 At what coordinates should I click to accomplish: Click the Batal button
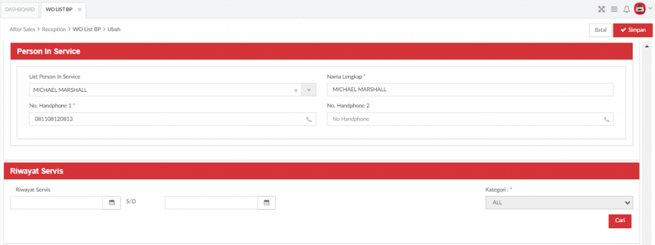pyautogui.click(x=600, y=31)
